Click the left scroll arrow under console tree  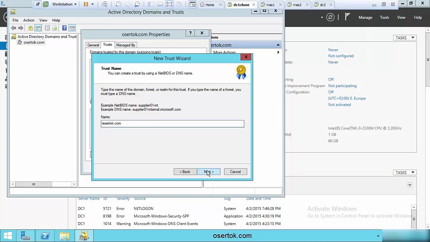[x=13, y=184]
